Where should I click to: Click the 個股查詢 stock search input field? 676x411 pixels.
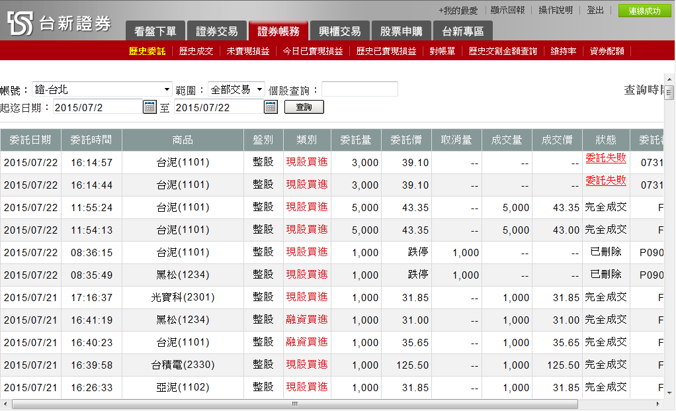coord(359,89)
